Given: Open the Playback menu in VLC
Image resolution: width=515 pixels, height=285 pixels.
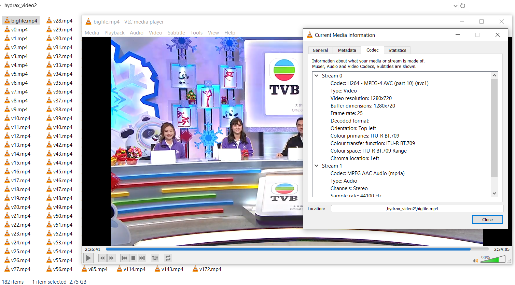Looking at the screenshot, I should pyautogui.click(x=114, y=33).
